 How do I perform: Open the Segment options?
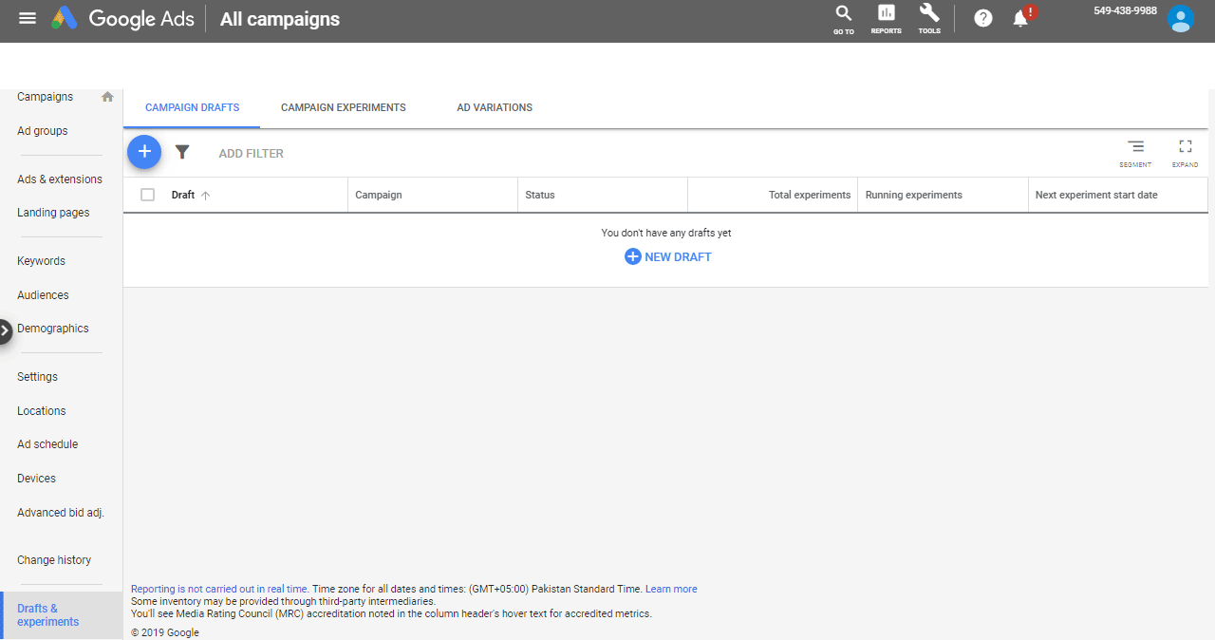point(1135,152)
